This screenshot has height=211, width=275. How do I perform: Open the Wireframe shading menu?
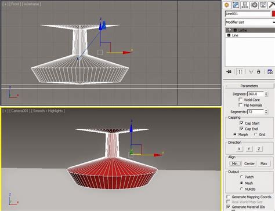(x=32, y=4)
